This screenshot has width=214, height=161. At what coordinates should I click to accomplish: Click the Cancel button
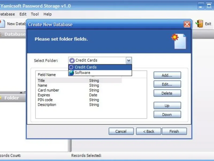pyautogui.click(x=121, y=131)
